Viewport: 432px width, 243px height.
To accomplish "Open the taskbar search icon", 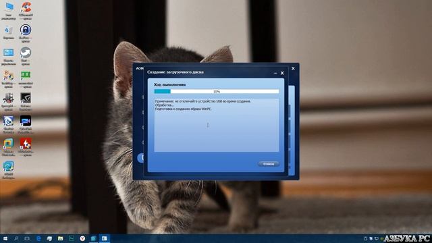I will [x=16, y=238].
